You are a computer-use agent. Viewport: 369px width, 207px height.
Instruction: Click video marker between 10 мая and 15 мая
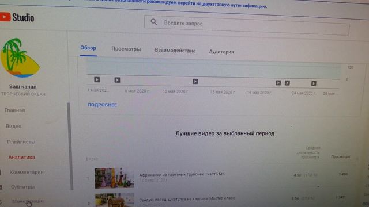tap(195, 82)
